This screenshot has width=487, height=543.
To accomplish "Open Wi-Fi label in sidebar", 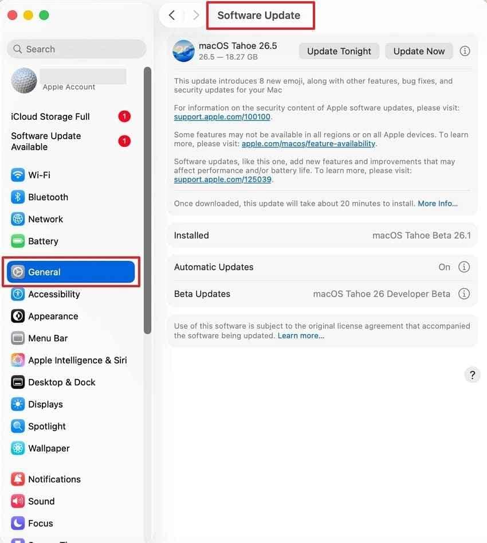I will pyautogui.click(x=39, y=175).
